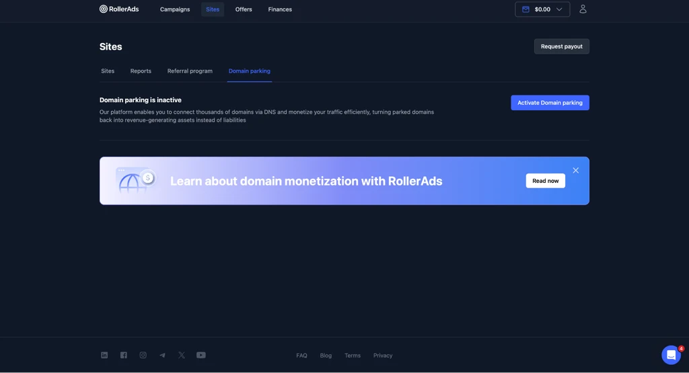Open the user profile icon
Image resolution: width=689 pixels, height=373 pixels.
pyautogui.click(x=583, y=9)
